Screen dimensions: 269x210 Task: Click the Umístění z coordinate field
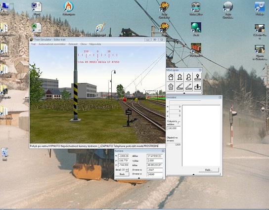(x=175, y=116)
